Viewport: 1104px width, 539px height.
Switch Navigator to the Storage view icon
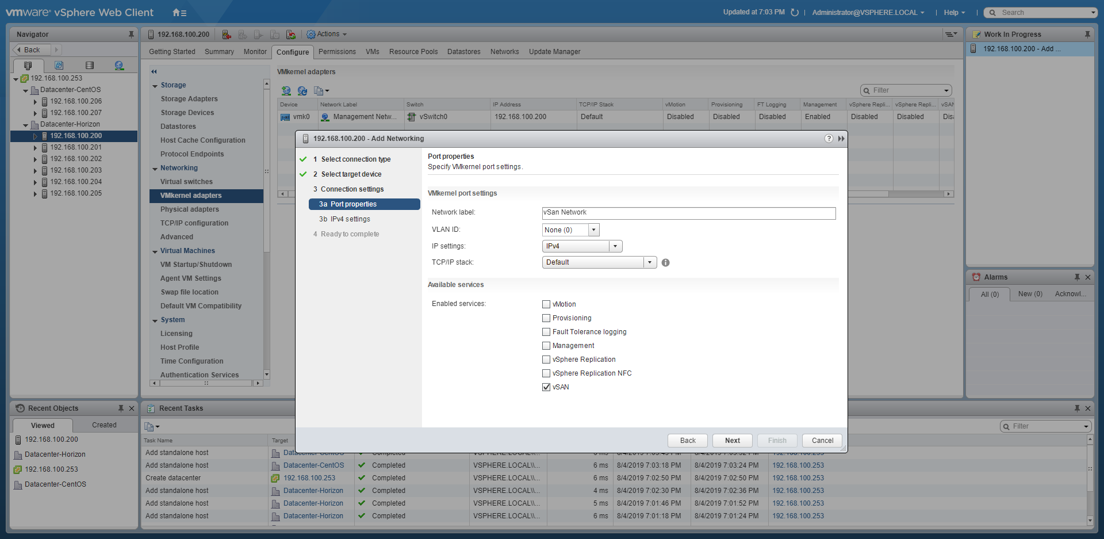(x=89, y=66)
